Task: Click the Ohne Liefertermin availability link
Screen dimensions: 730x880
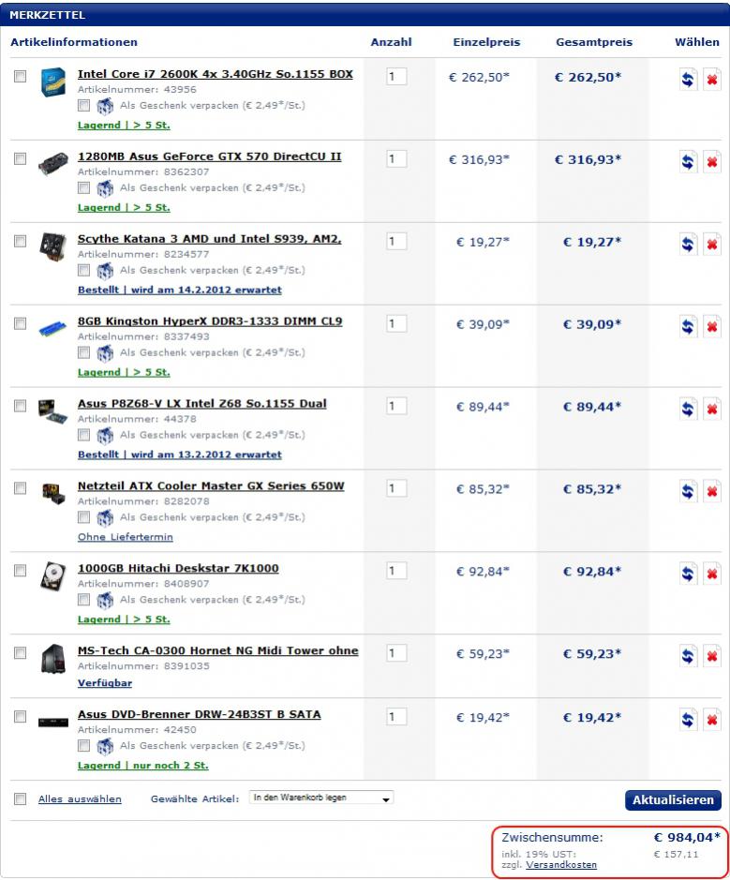Action: 125,537
